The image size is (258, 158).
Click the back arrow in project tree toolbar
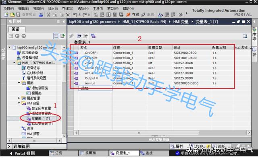tap(17, 36)
